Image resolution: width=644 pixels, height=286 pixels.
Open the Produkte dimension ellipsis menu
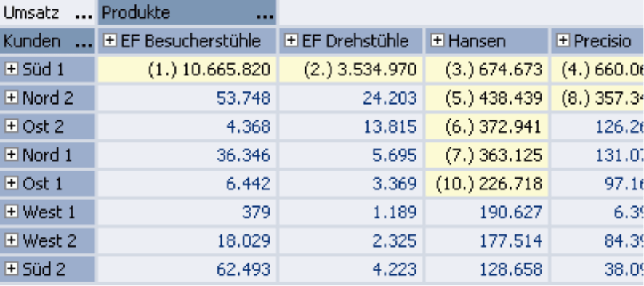(265, 17)
